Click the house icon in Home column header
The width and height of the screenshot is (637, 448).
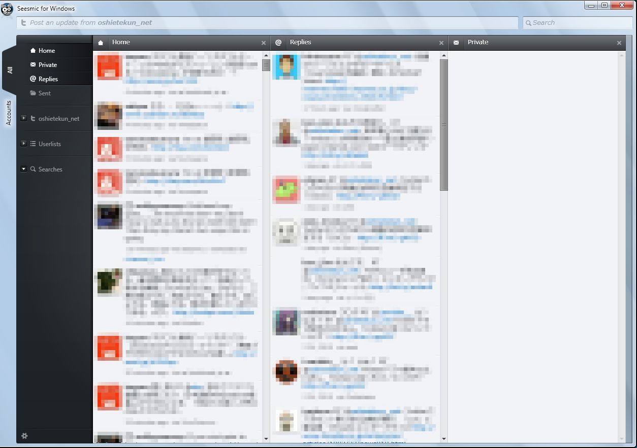click(x=101, y=43)
